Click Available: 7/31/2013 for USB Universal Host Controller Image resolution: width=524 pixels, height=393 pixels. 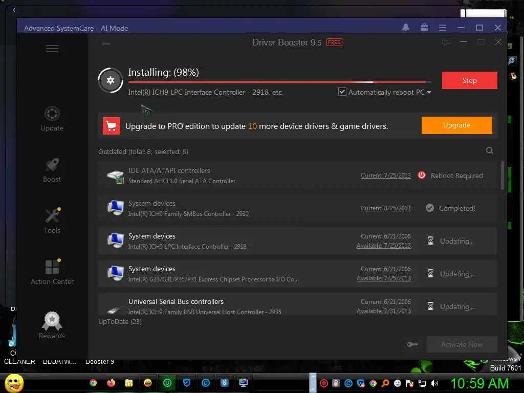384,311
